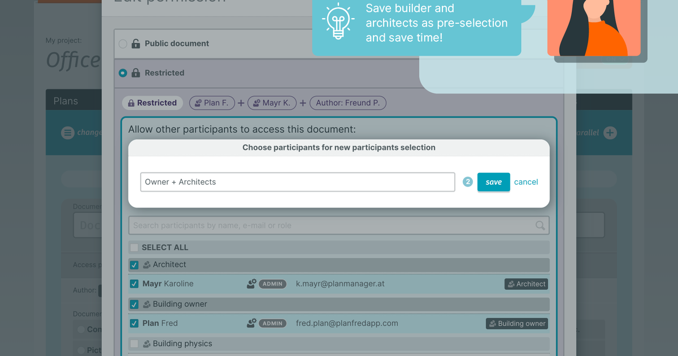The height and width of the screenshot is (356, 678).
Task: Select the Public document radio button
Action: point(122,43)
